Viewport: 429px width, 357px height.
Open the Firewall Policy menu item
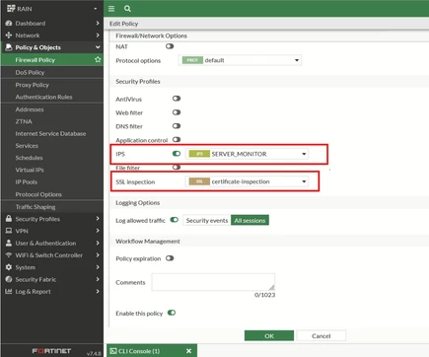[x=52, y=60]
